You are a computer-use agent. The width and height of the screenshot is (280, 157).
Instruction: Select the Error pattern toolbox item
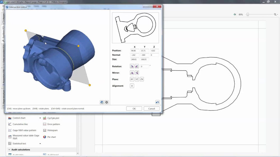(52, 124)
